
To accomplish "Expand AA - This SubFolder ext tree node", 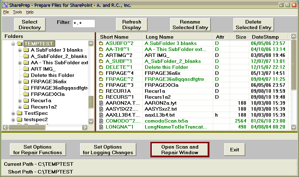I will [x=20, y=63].
